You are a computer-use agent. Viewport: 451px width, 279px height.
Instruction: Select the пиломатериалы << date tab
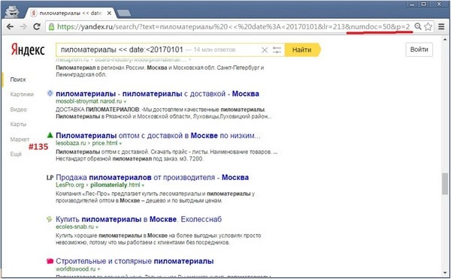point(70,13)
